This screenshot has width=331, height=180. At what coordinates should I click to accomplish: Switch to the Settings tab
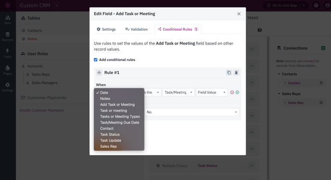[106, 29]
